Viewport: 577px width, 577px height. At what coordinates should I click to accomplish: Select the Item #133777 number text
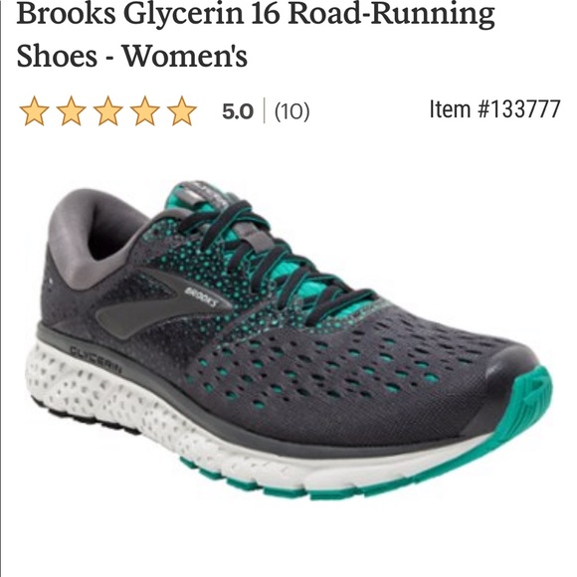pos(495,109)
